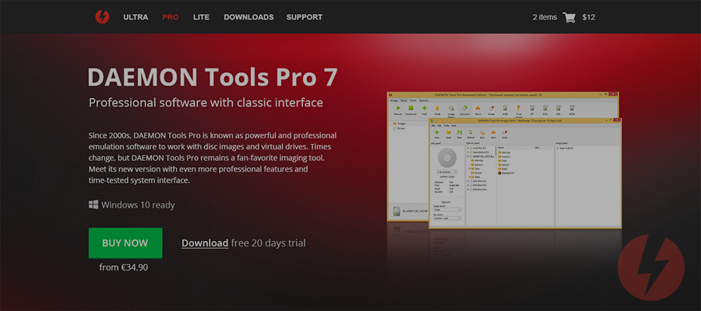Add an IDE virtual drive via toolbar icon
Viewport: 701px width, 311px height.
(558, 108)
